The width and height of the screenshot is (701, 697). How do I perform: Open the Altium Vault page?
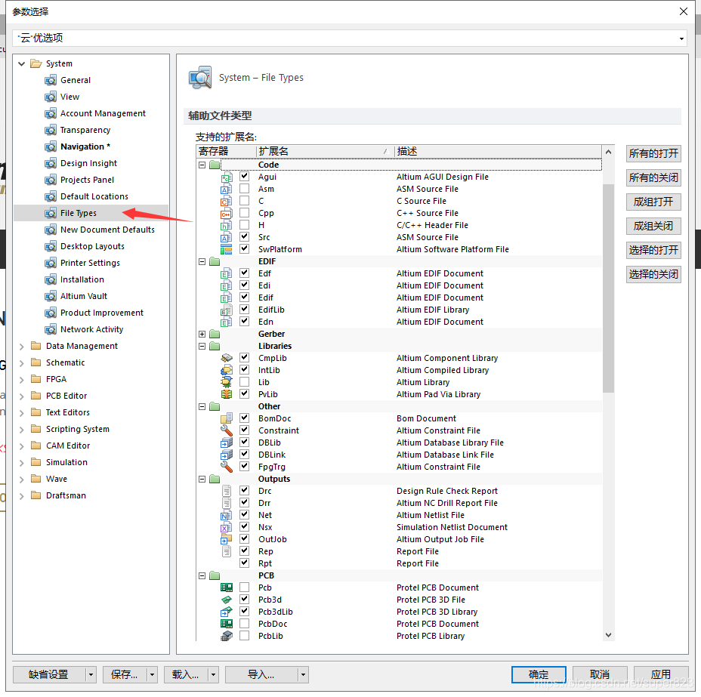[84, 296]
